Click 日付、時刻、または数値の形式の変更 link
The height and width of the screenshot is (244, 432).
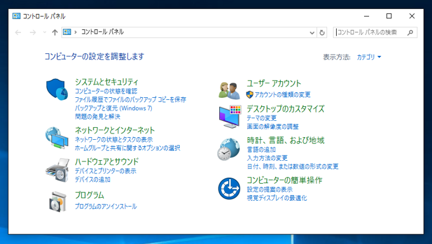pos(293,166)
